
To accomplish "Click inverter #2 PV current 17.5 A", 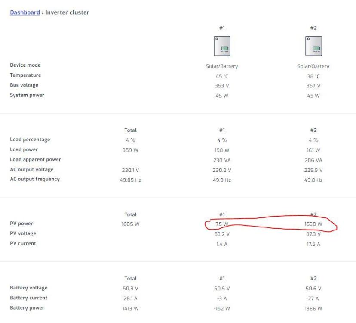I will click(313, 244).
